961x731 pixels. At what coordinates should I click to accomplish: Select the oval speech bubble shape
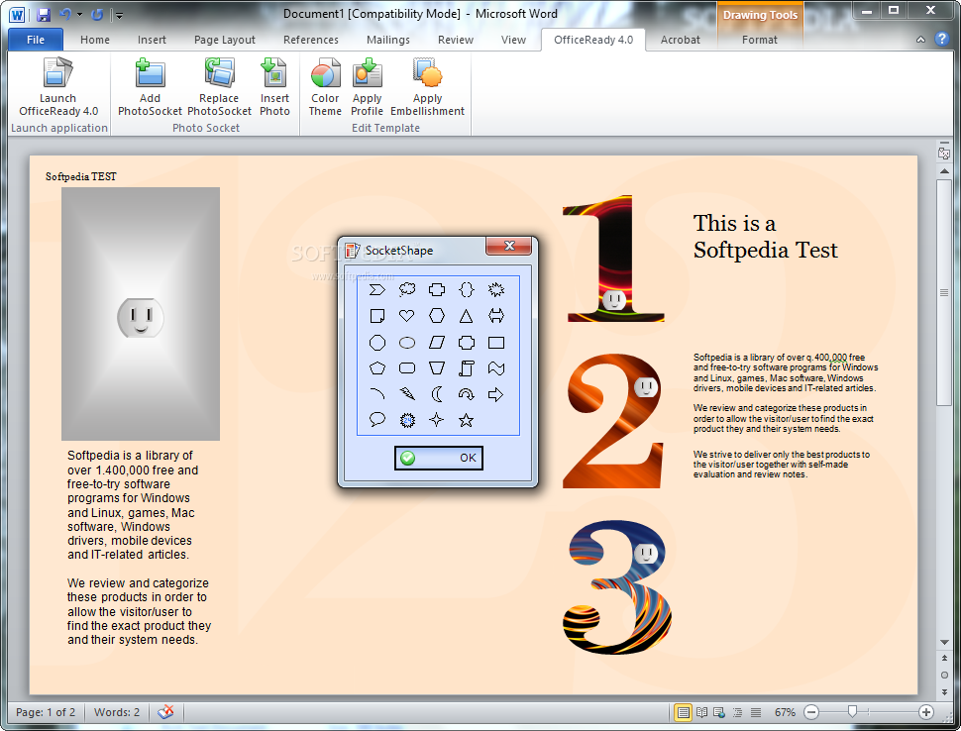[x=377, y=420]
